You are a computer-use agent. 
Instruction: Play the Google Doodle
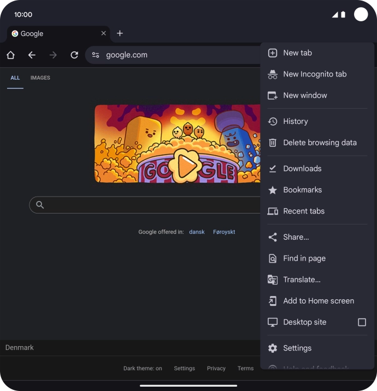point(185,165)
